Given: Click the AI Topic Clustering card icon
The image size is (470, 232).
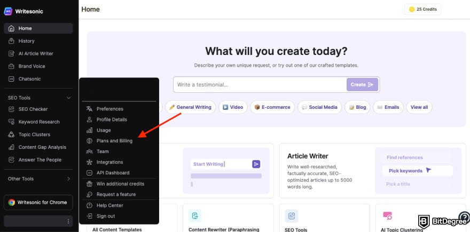Looking at the screenshot, I should pyautogui.click(x=388, y=216).
